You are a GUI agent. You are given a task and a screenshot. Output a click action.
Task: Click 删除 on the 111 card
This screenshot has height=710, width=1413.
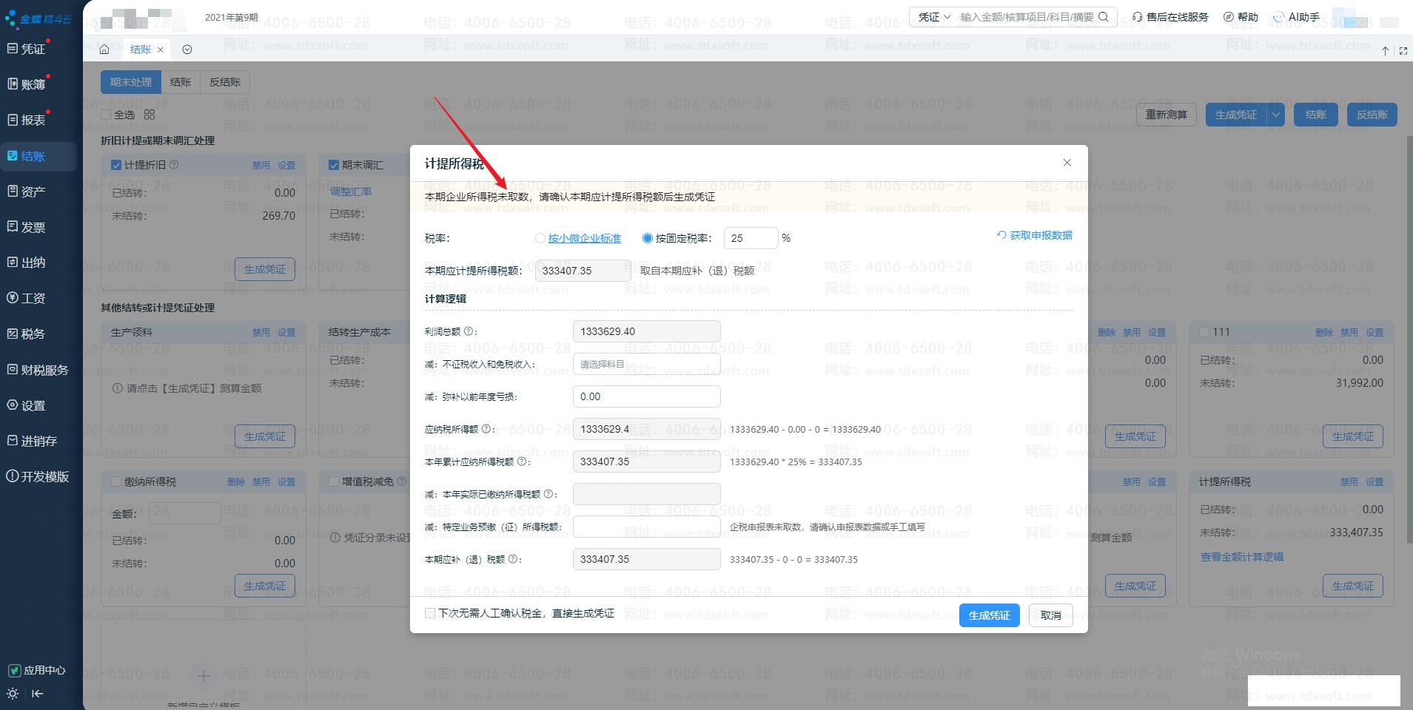[x=1324, y=332]
